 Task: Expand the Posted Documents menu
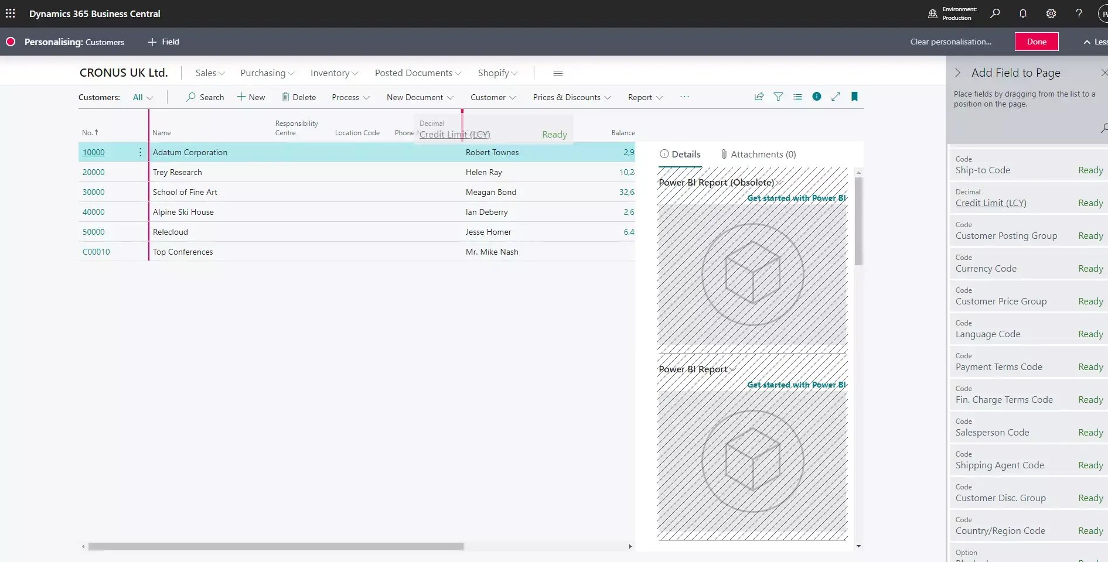418,73
